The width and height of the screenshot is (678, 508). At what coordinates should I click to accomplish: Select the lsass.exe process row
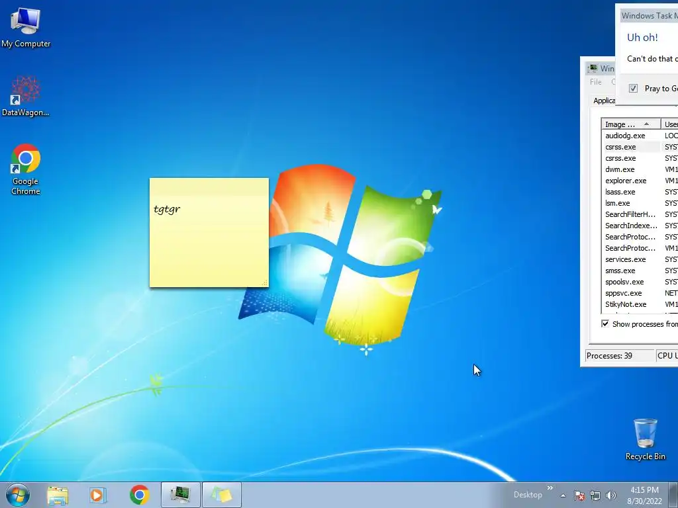point(640,192)
